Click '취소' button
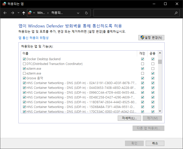 point(155,143)
